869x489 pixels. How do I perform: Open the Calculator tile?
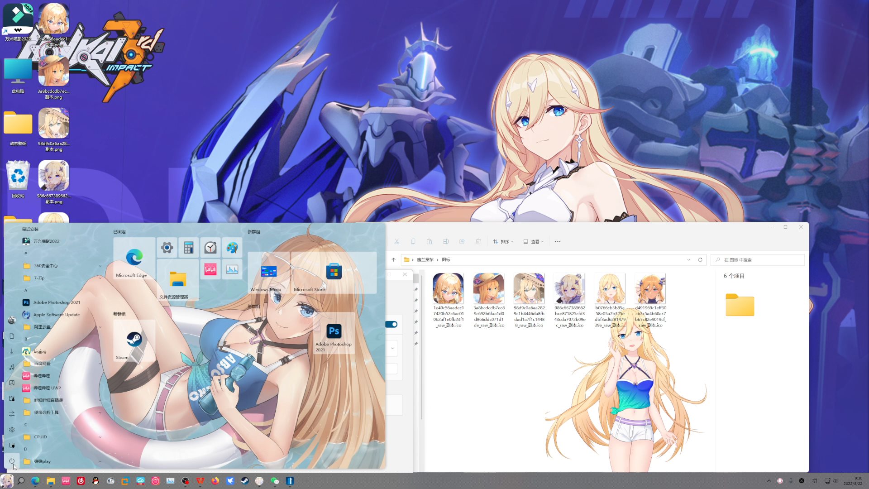point(189,248)
